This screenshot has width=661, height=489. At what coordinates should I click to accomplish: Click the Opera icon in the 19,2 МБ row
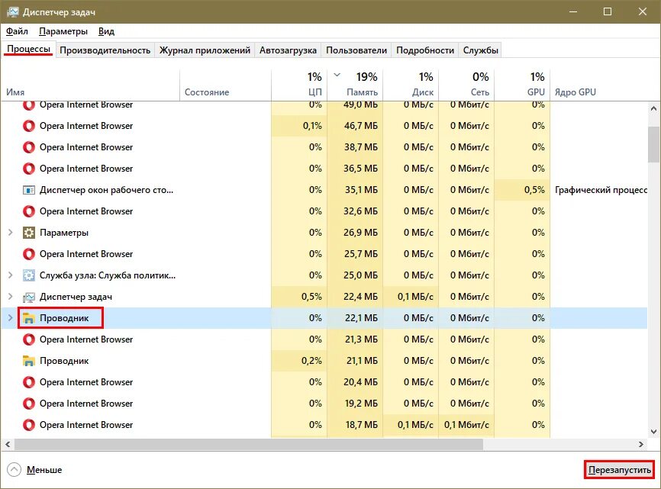[29, 404]
